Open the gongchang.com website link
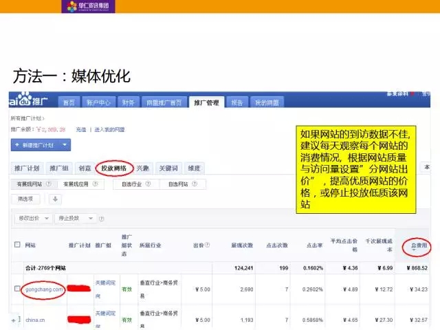The width and height of the screenshot is (440, 330). (44, 289)
